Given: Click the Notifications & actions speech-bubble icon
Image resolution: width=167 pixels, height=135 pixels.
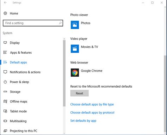Looking at the screenshot, I should tap(5, 72).
